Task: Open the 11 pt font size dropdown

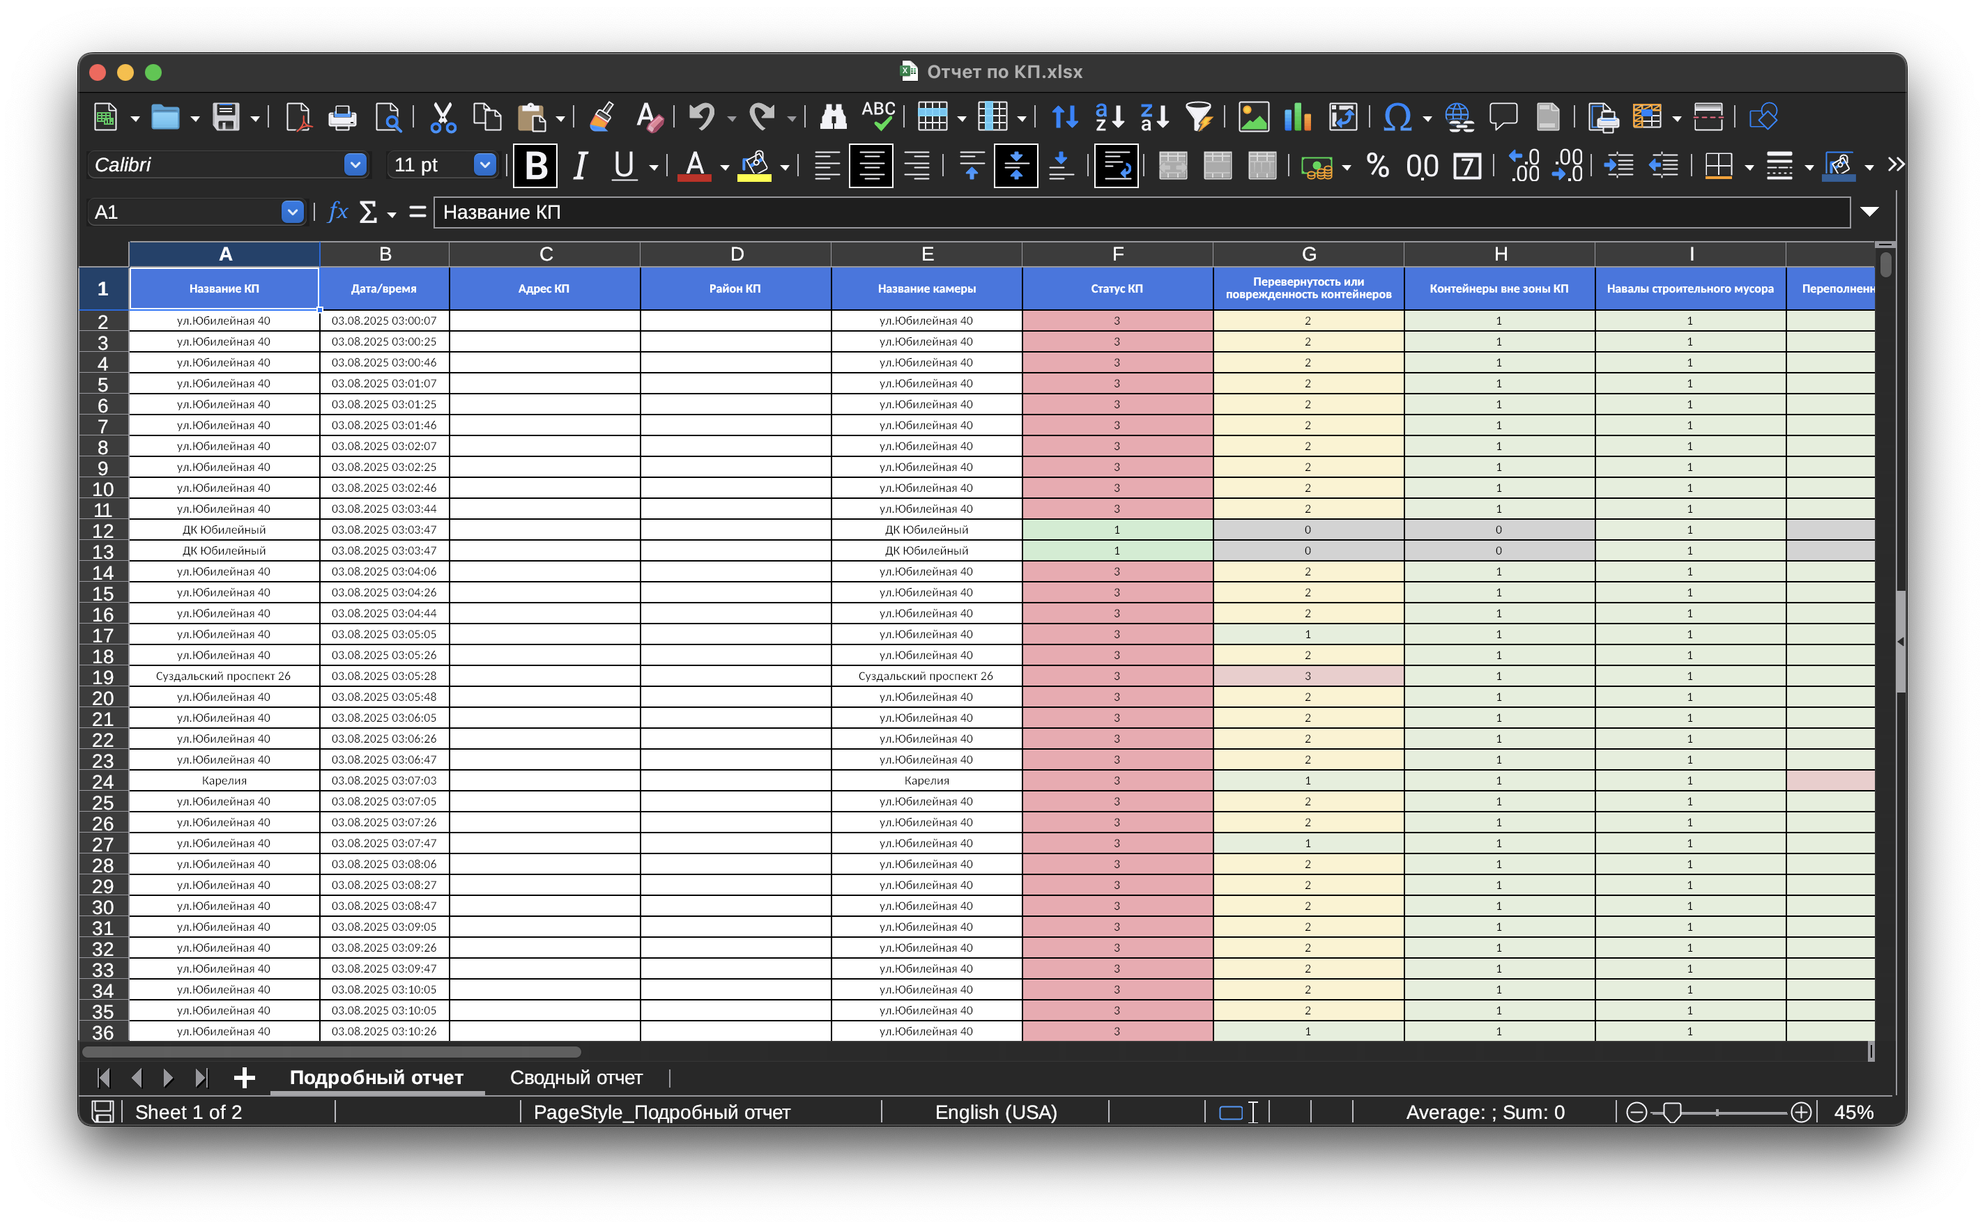Action: (484, 165)
